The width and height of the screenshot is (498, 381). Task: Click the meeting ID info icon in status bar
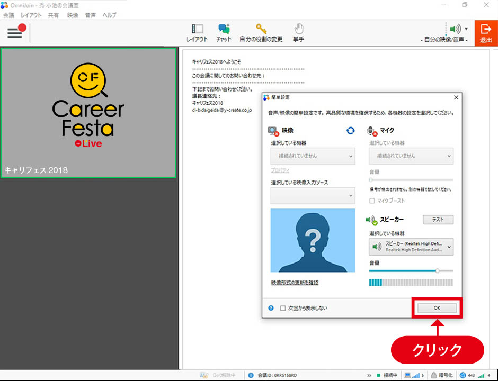coord(251,375)
